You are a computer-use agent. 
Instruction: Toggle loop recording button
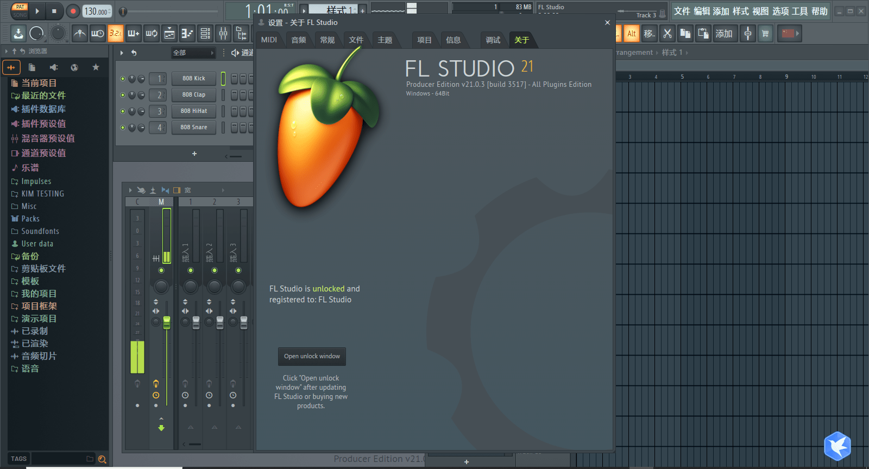point(152,34)
